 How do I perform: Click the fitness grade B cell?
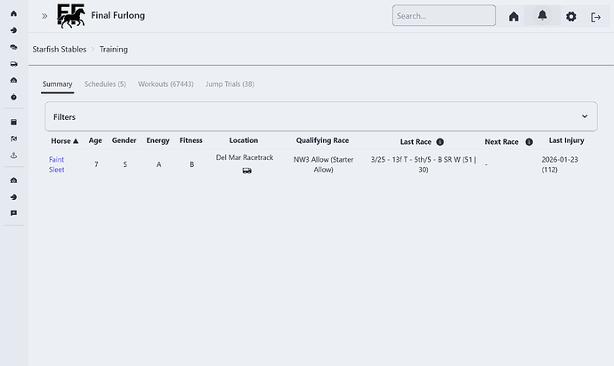click(x=192, y=164)
